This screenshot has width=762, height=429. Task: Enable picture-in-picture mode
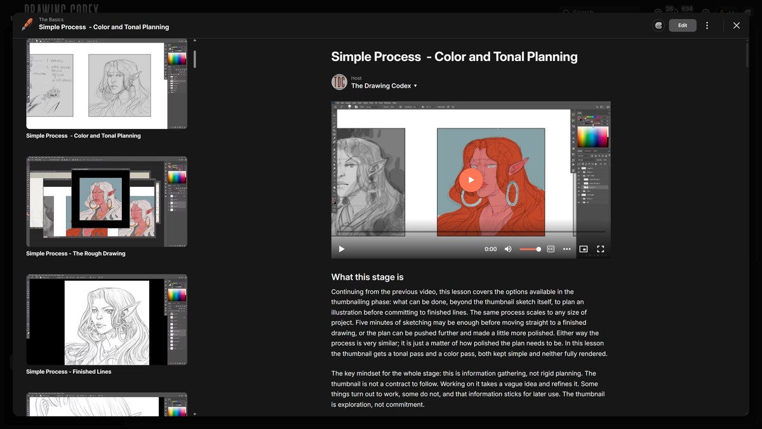click(x=584, y=249)
